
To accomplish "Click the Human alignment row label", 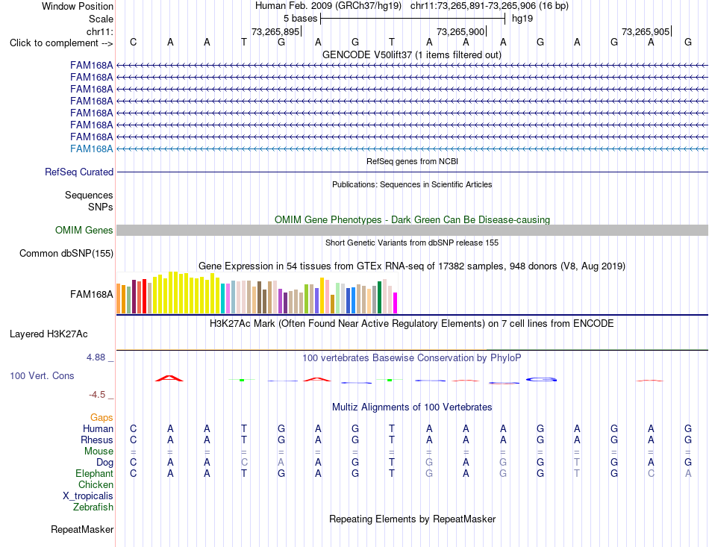I will [x=98, y=428].
